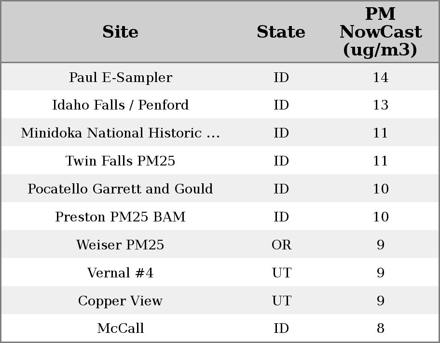Open the Vernal #4 site entry
Viewport: 440px width, 343px height.
[120, 273]
